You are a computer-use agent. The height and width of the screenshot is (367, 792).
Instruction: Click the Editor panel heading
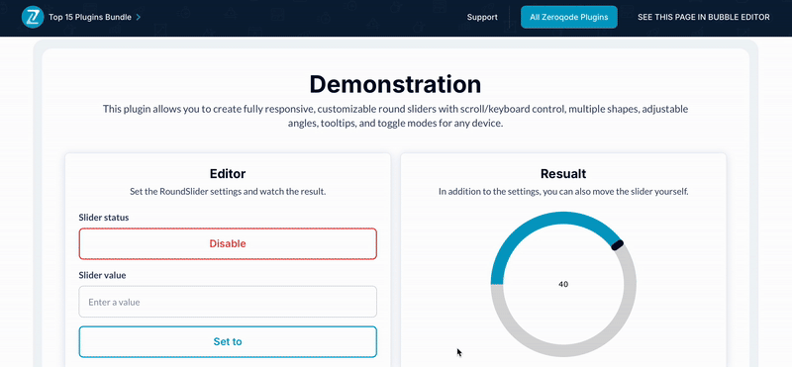coord(228,174)
